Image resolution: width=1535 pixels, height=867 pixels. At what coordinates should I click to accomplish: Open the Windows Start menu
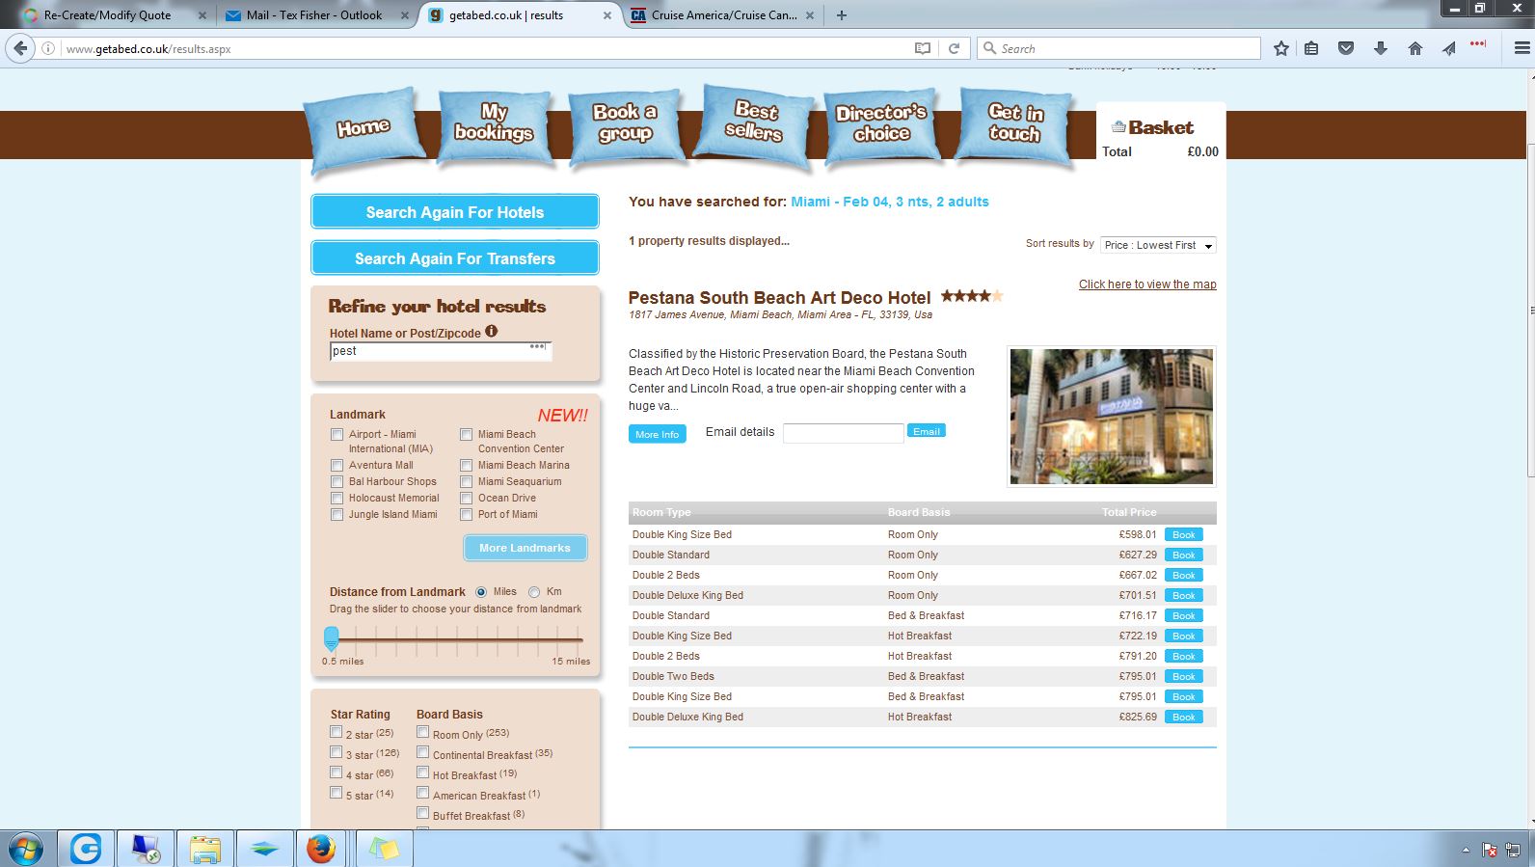(26, 849)
